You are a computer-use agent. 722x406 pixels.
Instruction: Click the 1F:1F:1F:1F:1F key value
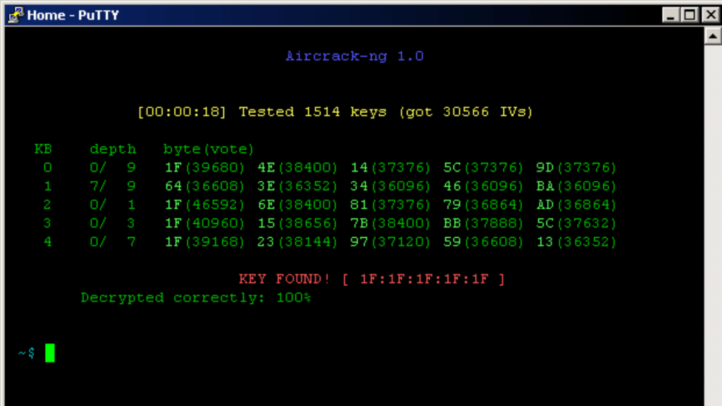coord(424,279)
